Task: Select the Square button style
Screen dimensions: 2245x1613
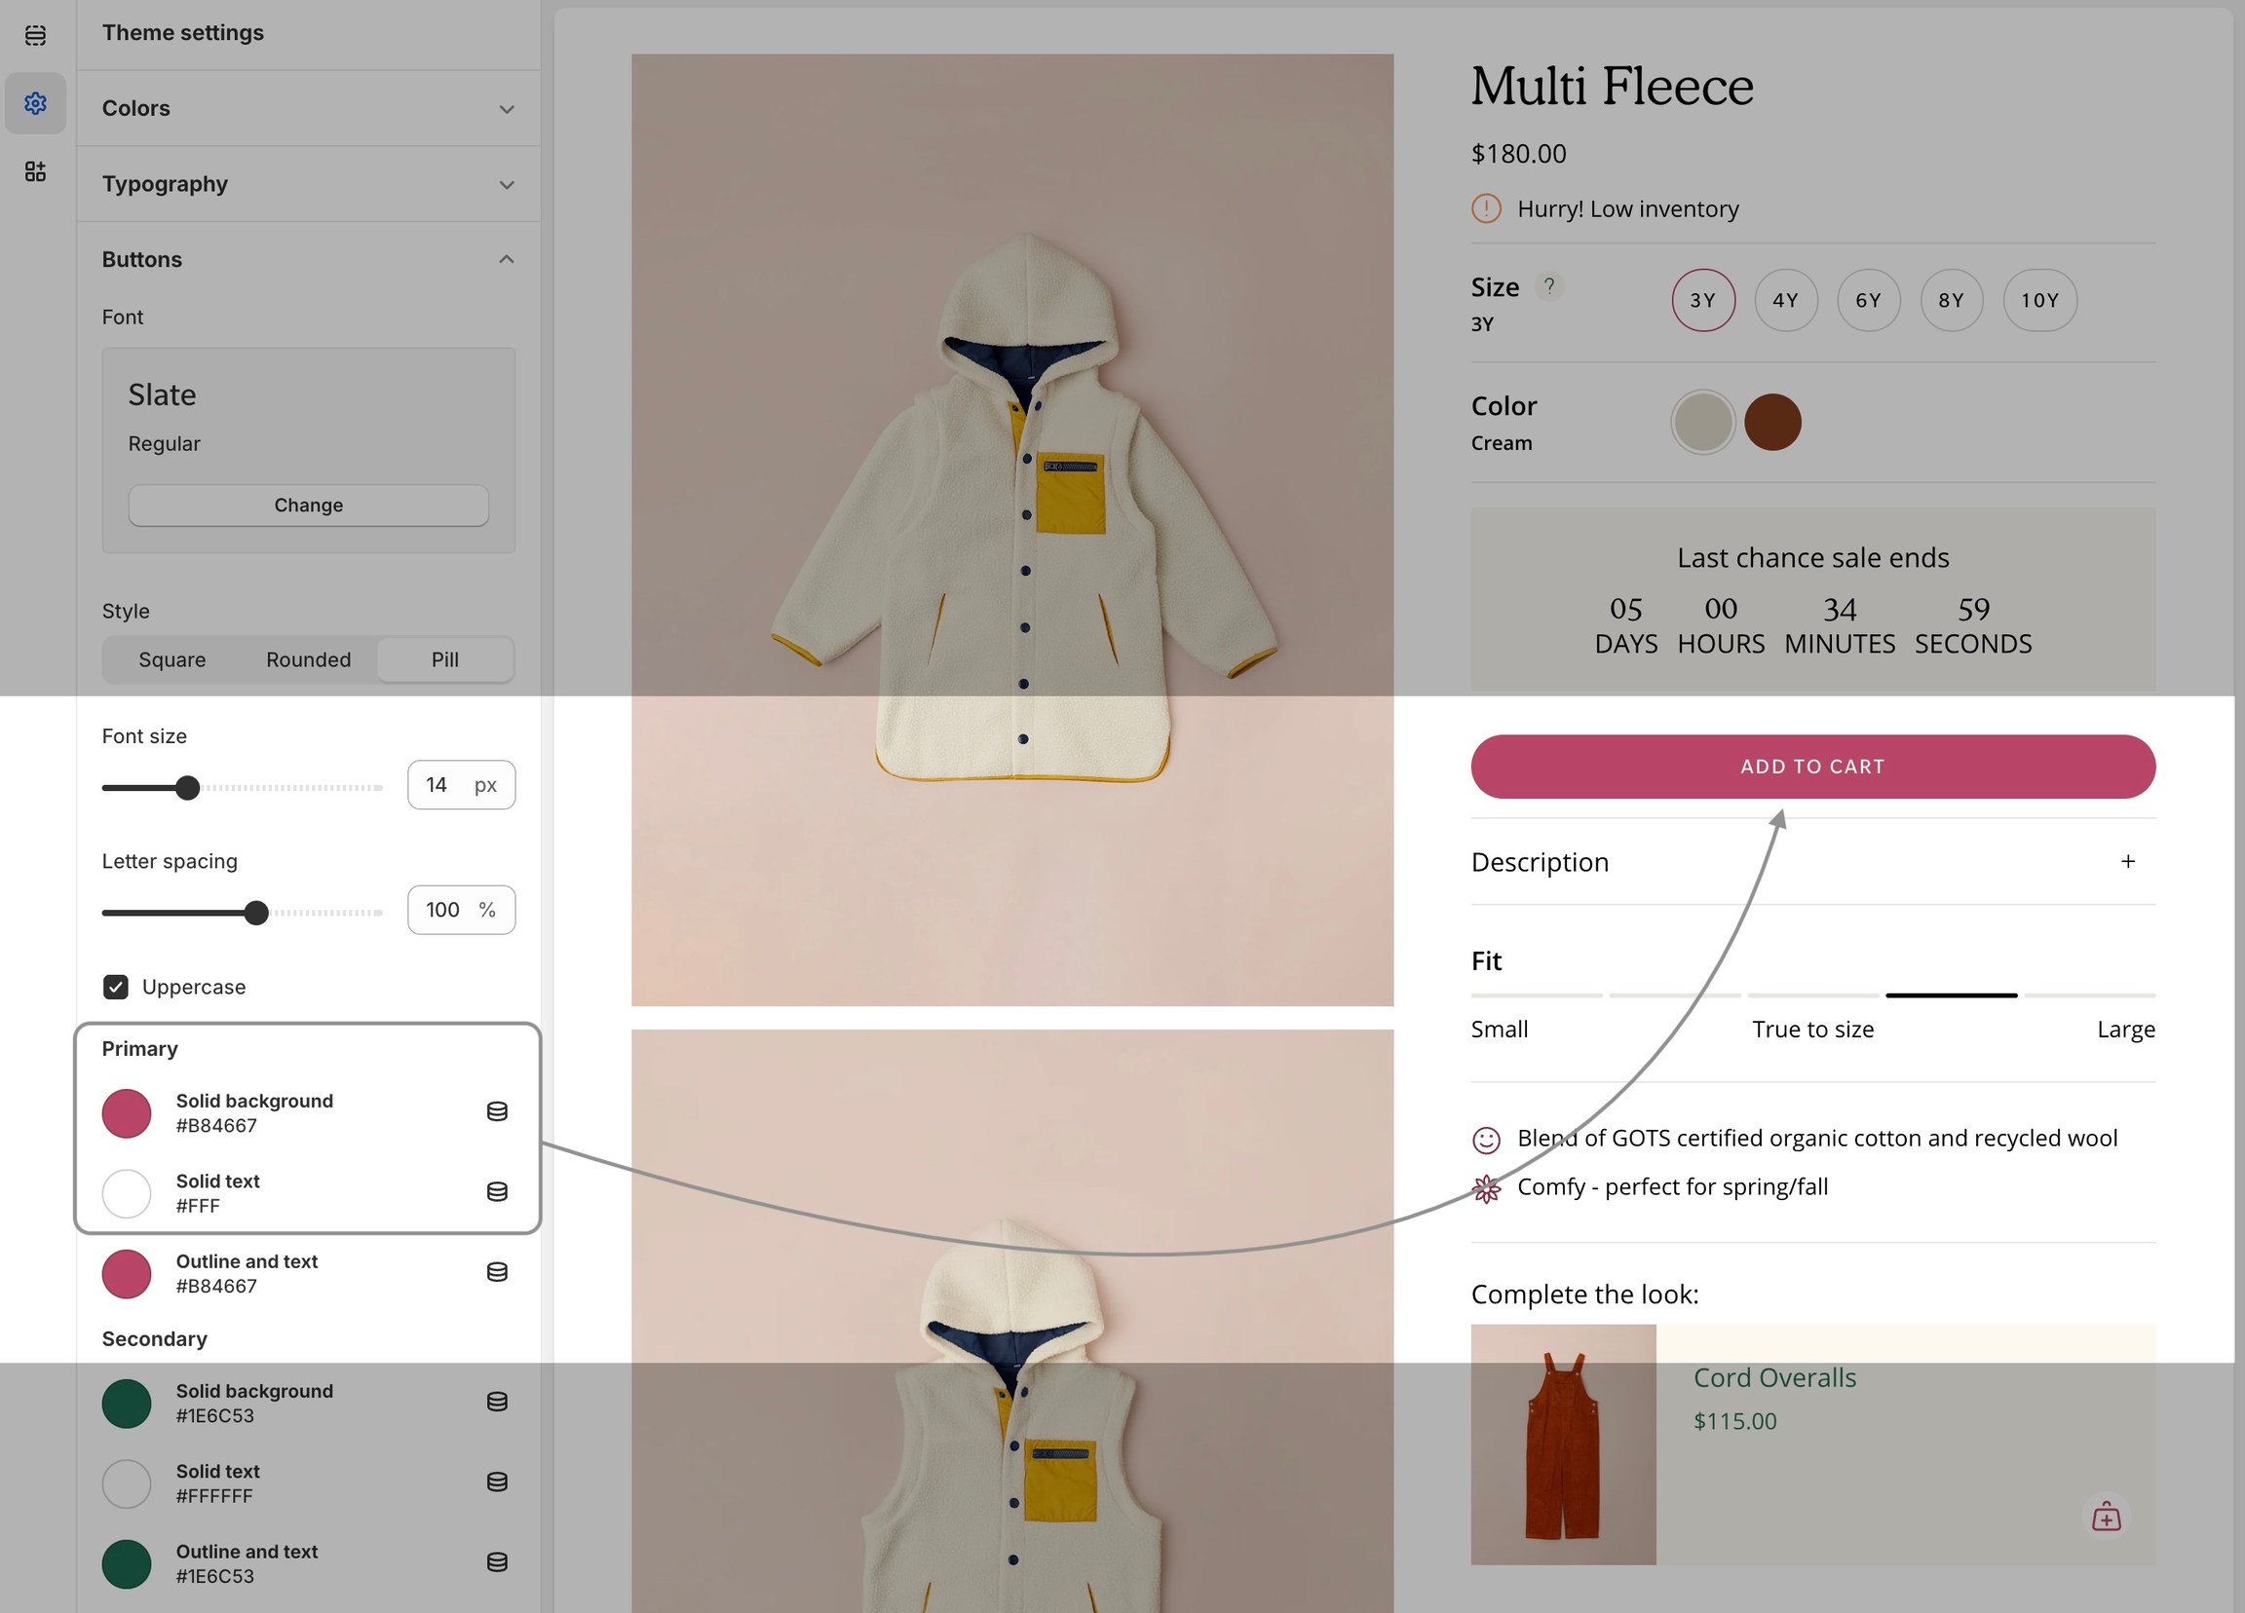Action: [172, 660]
